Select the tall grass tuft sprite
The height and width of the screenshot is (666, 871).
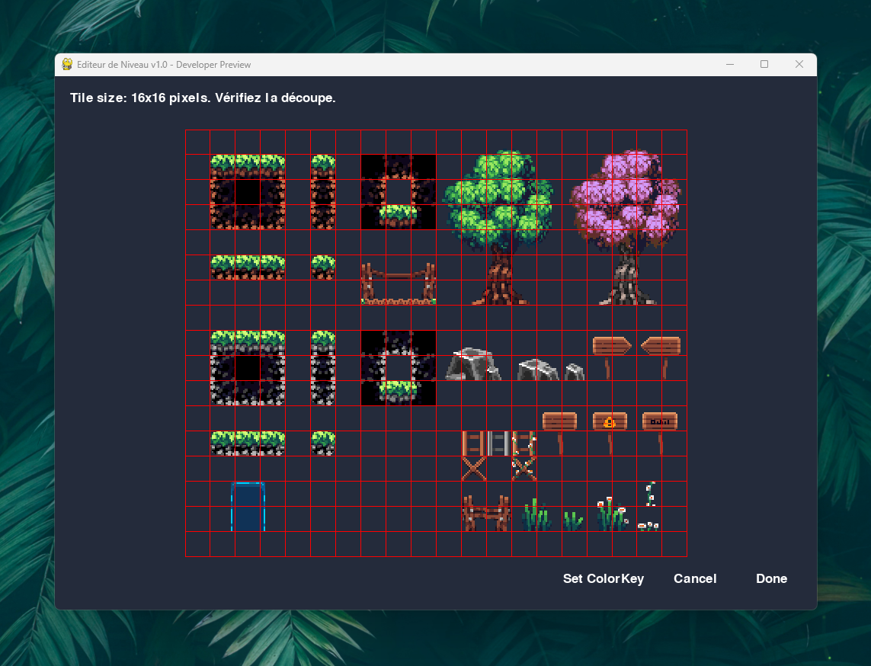tap(536, 514)
